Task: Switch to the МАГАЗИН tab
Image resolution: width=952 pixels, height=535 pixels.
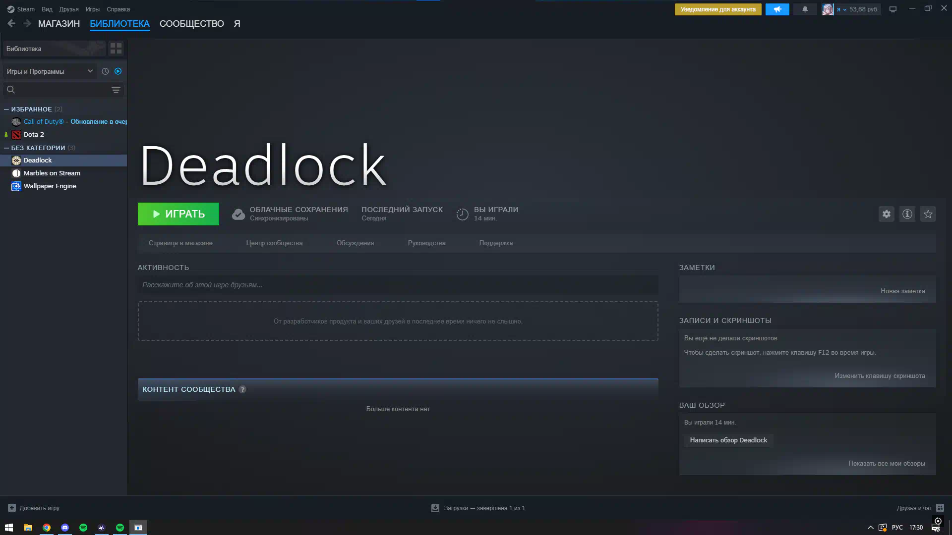Action: click(x=59, y=23)
